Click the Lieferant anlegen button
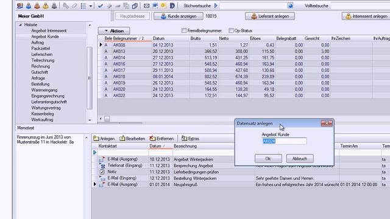This screenshot has width=390, height=219. click(x=270, y=16)
